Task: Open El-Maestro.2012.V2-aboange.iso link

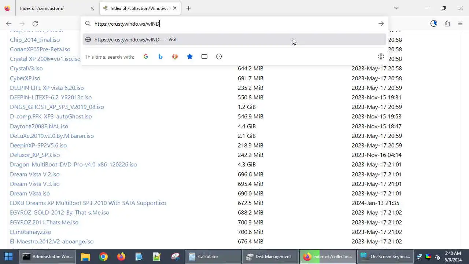Action: coord(52,241)
